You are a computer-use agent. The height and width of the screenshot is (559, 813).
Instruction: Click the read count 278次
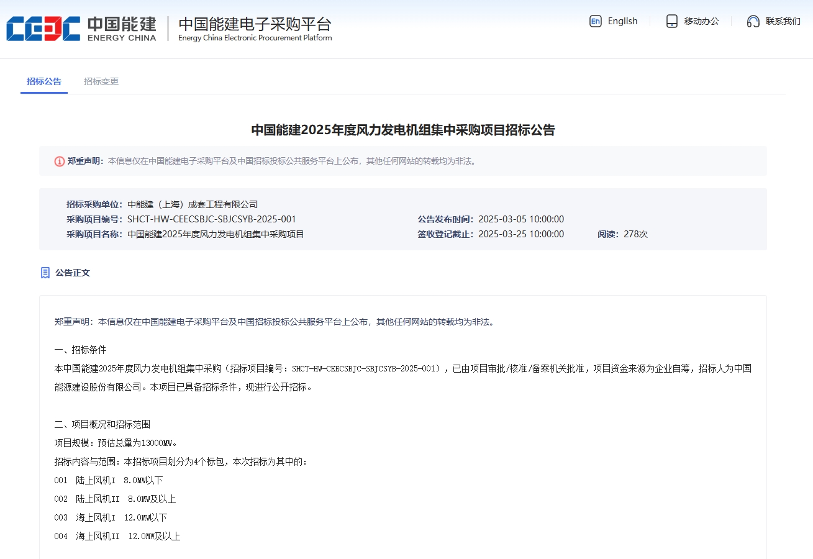[x=635, y=234]
